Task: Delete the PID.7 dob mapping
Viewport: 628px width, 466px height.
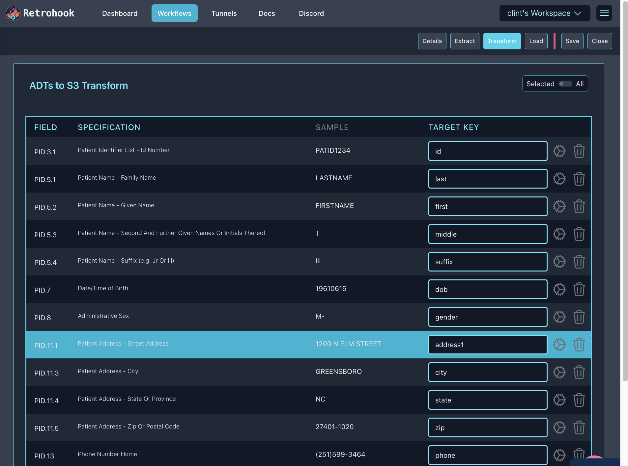Action: pos(579,289)
